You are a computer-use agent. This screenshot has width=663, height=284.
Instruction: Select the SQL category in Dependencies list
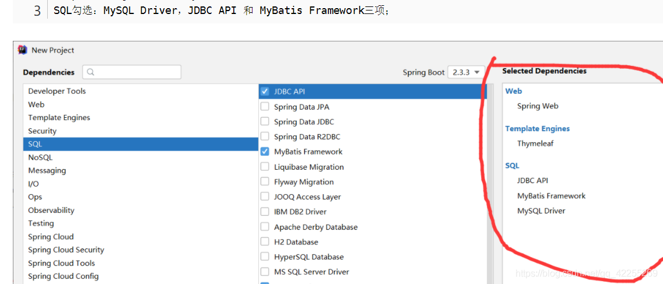point(141,144)
